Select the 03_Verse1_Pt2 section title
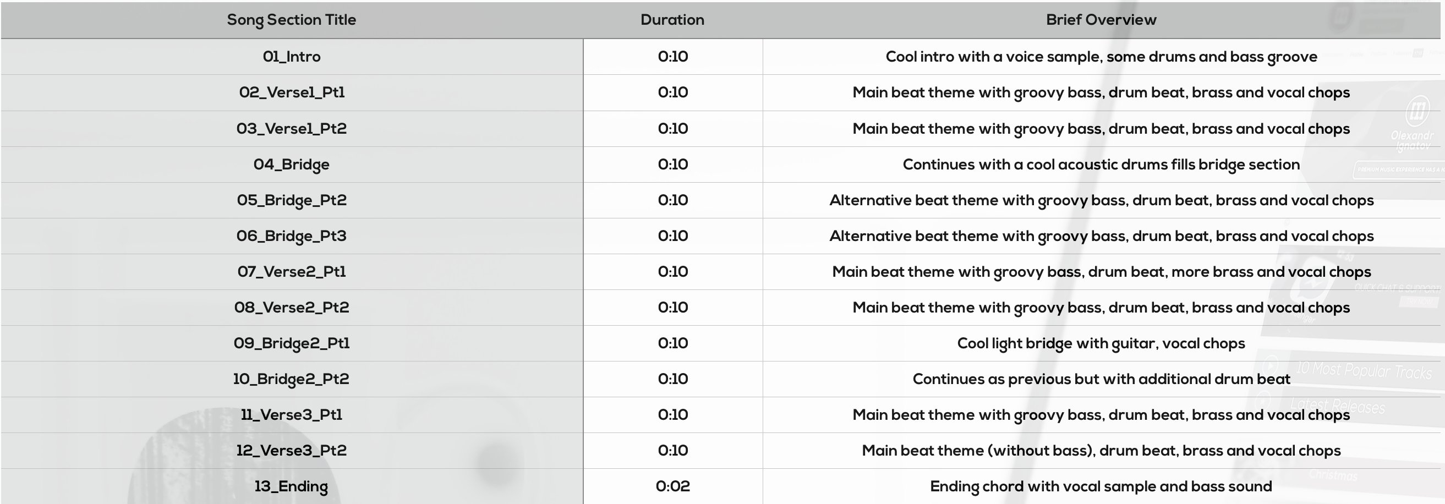This screenshot has height=504, width=1445. 291,128
